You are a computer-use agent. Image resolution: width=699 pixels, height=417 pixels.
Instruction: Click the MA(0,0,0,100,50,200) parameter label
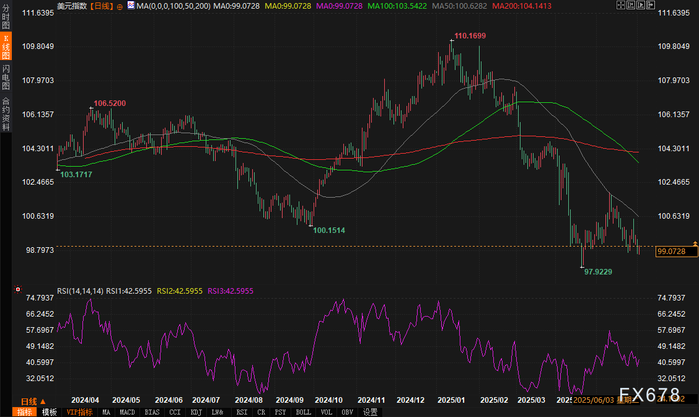click(x=174, y=6)
